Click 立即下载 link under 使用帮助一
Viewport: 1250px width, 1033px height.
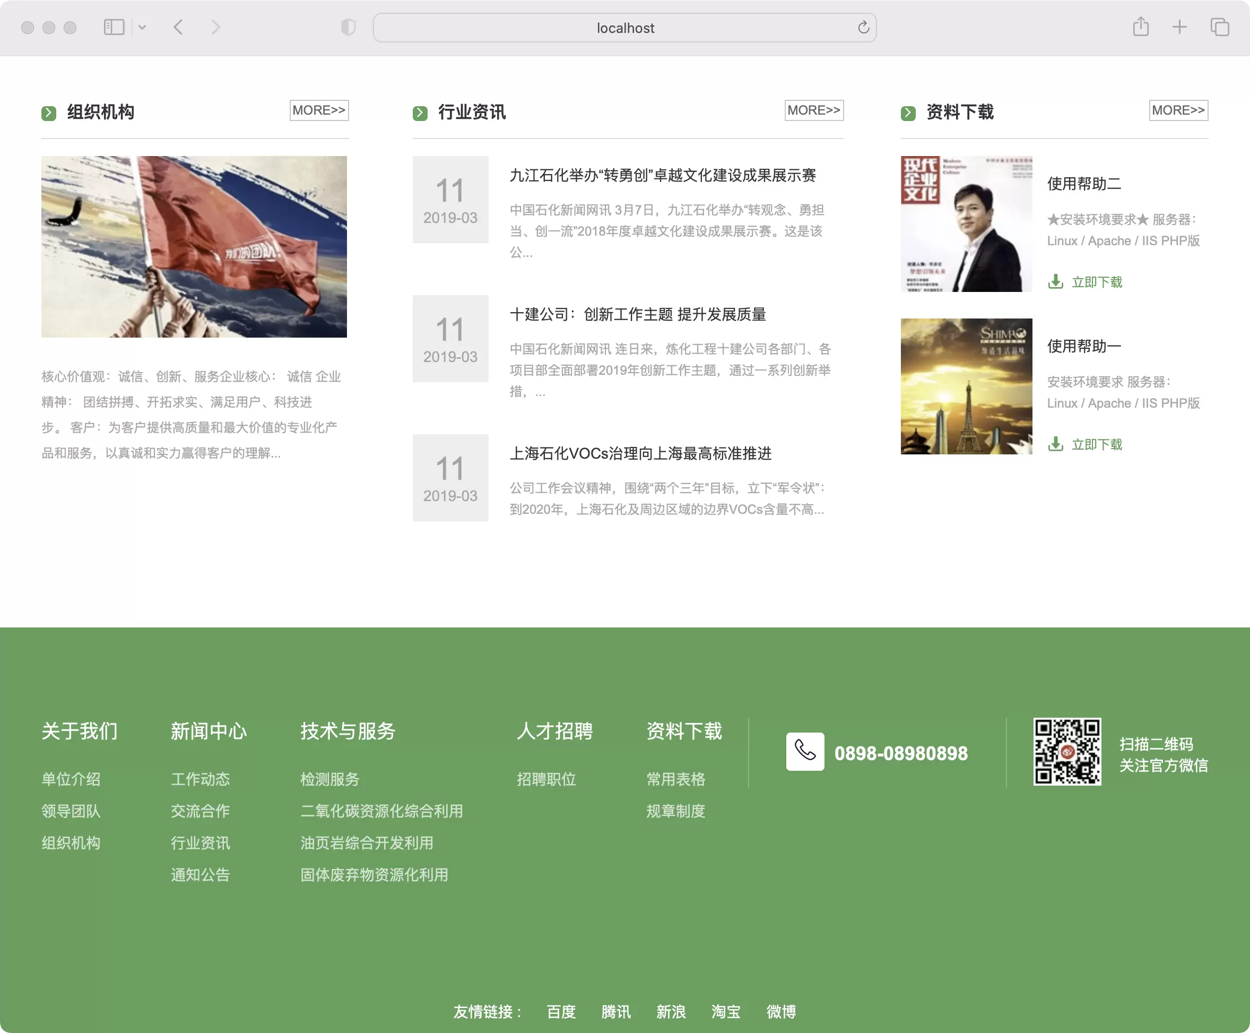[1097, 445]
